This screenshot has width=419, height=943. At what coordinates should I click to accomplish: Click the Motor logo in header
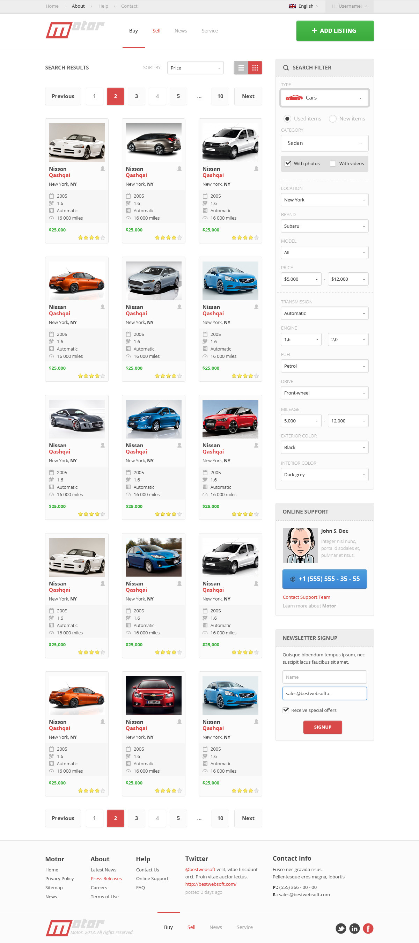[75, 30]
